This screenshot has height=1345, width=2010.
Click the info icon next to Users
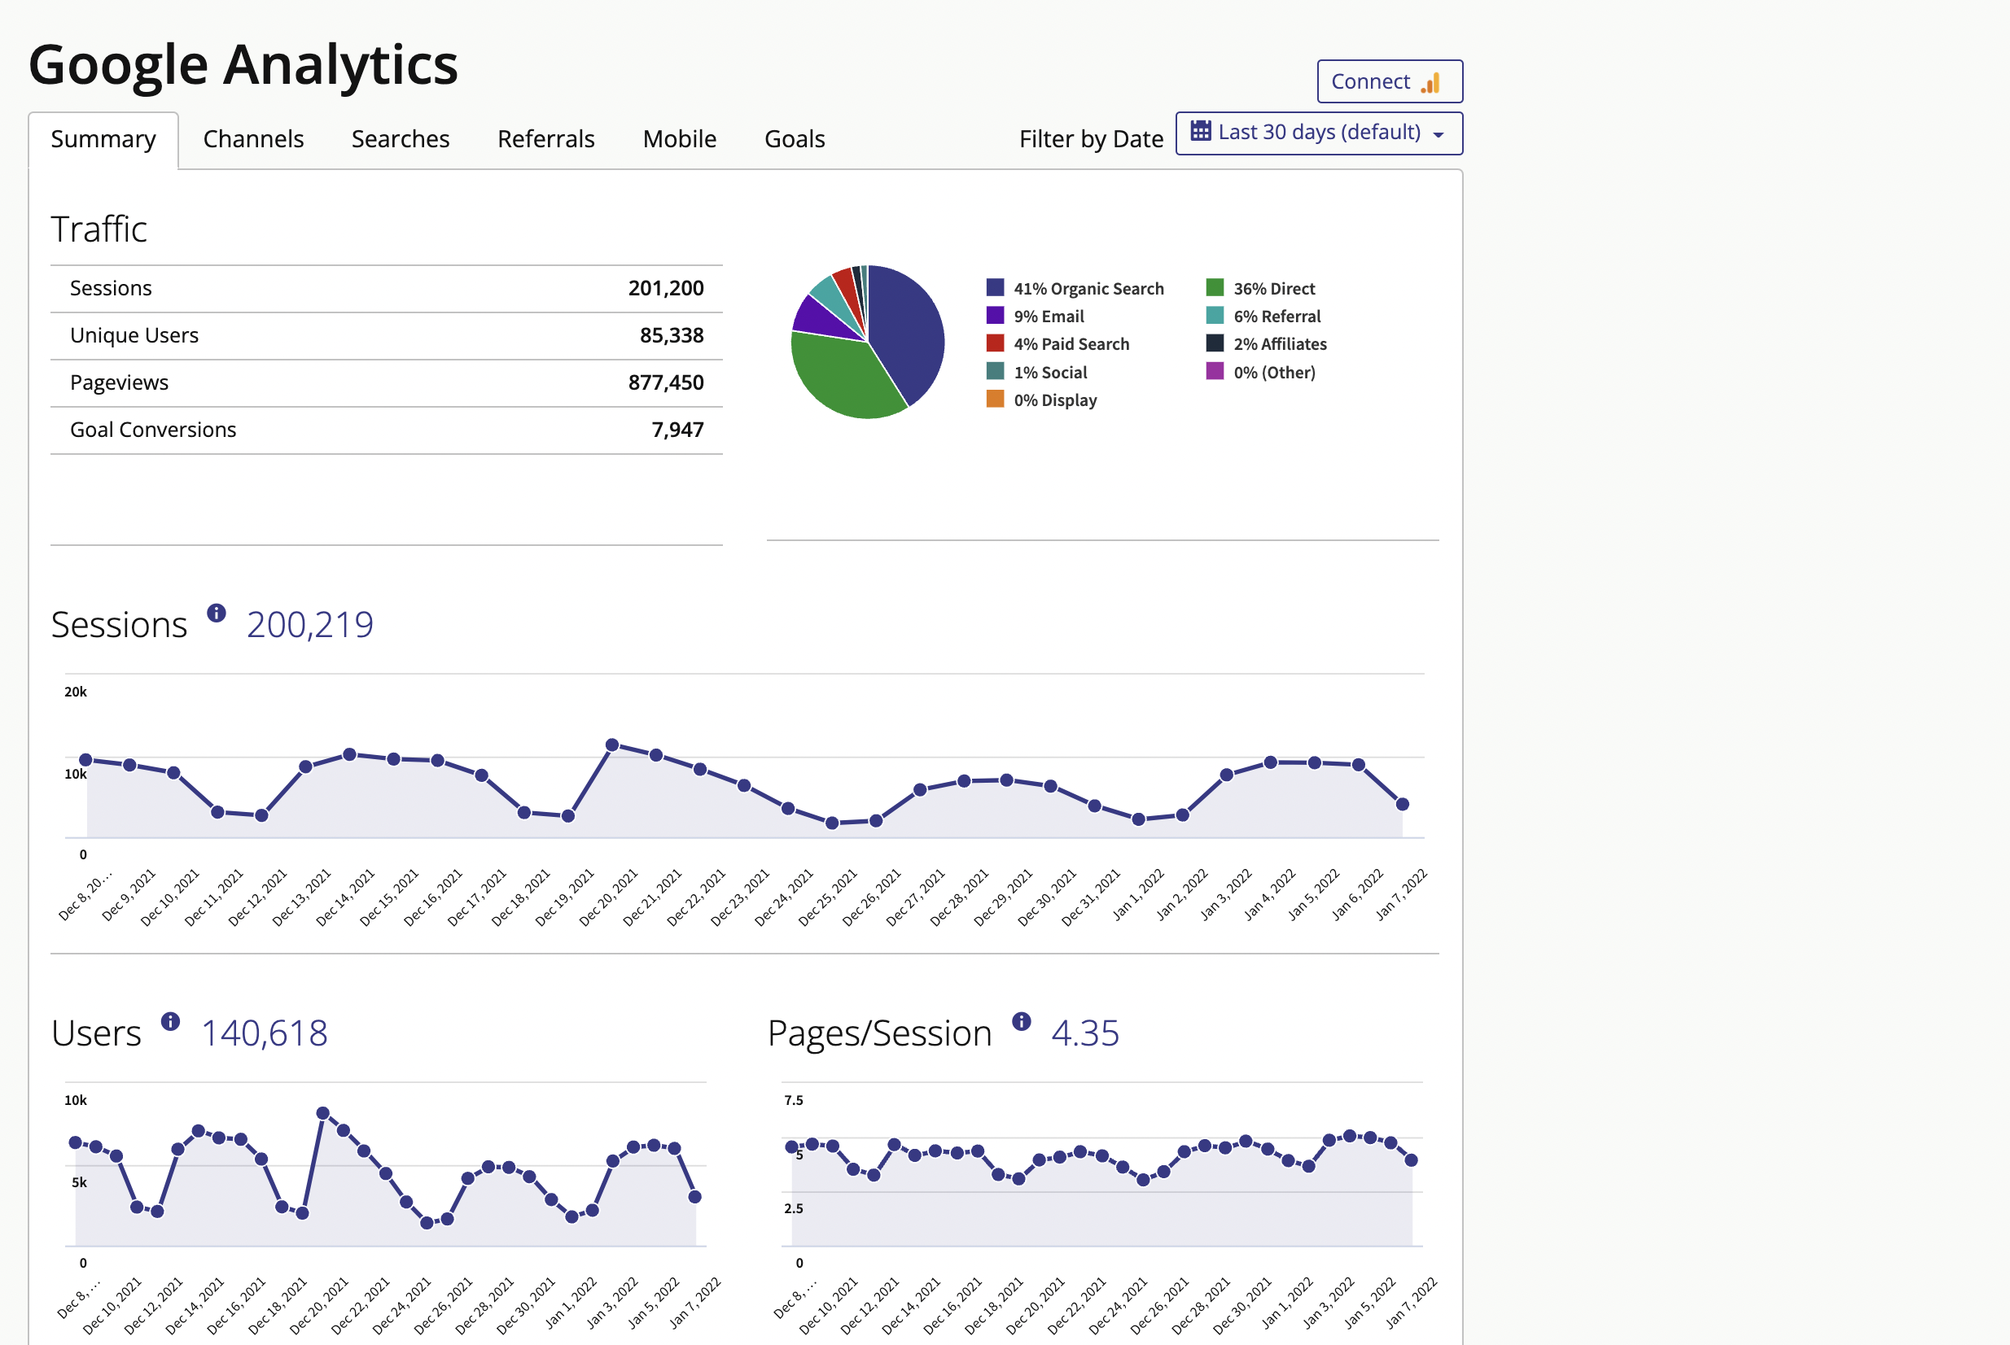coord(171,1021)
